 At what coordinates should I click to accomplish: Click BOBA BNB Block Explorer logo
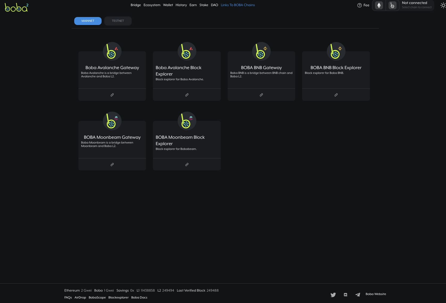pos(336,51)
